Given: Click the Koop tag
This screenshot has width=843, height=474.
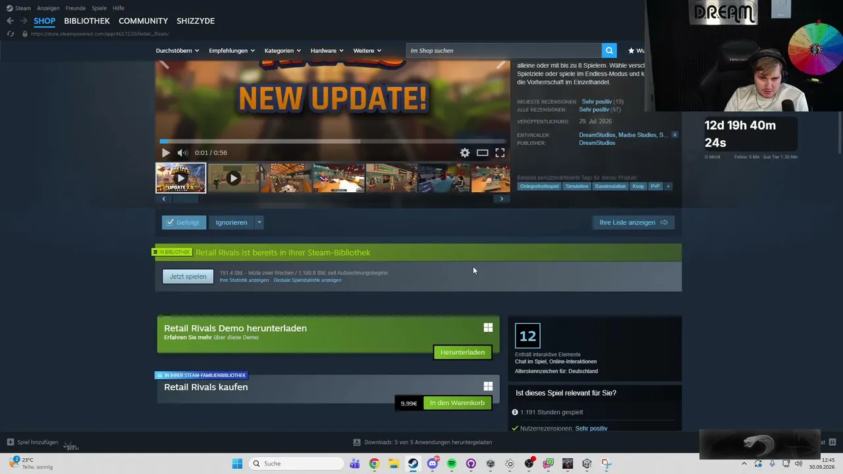Looking at the screenshot, I should click(x=638, y=186).
